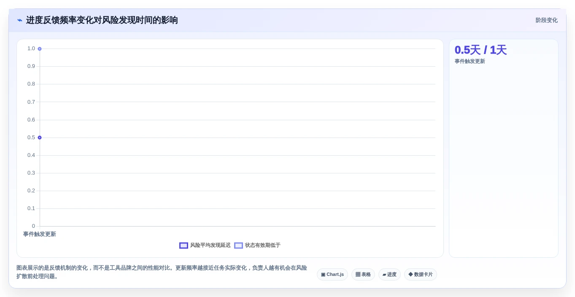Click 事件触发更新 under the stat value
Image resolution: width=575 pixels, height=297 pixels.
click(x=470, y=61)
